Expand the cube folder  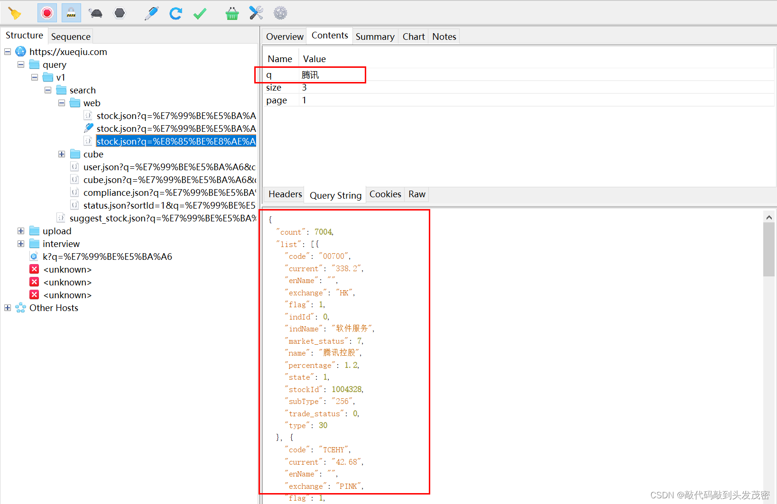[x=62, y=154]
